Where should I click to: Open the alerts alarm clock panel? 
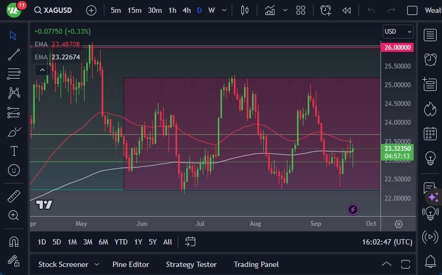click(x=430, y=59)
